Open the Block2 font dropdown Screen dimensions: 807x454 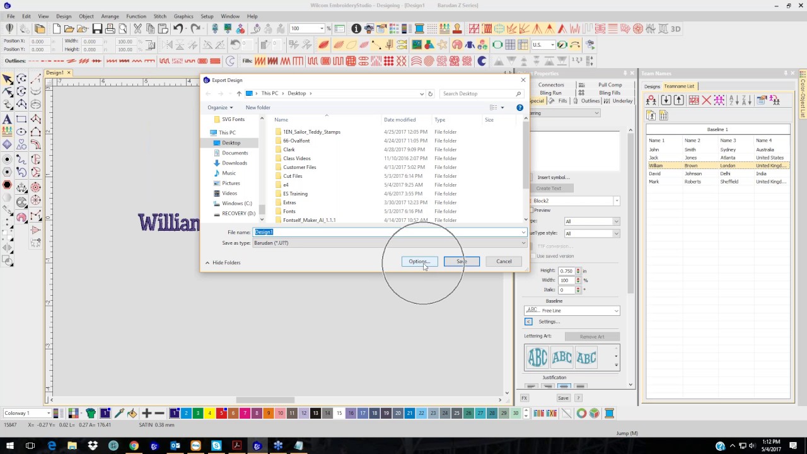[x=616, y=201]
